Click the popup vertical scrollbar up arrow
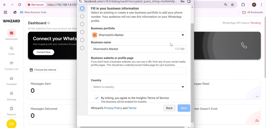Screen dimensions: 266x128 192,7
